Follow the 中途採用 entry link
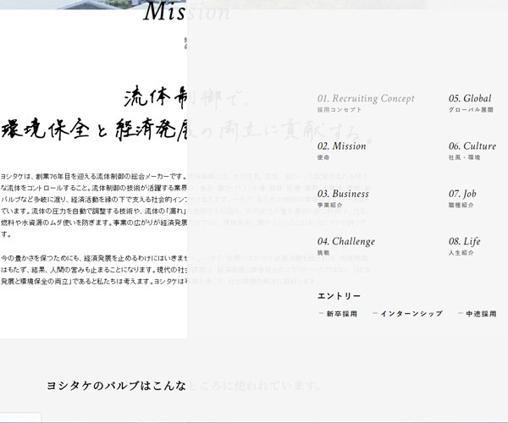Viewport: 508px width, 423px height. coord(481,314)
